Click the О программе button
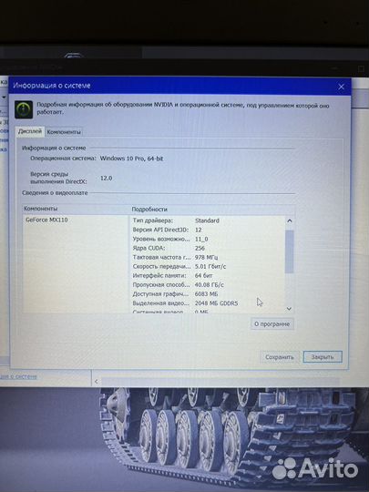369x492 pixels. [x=272, y=323]
